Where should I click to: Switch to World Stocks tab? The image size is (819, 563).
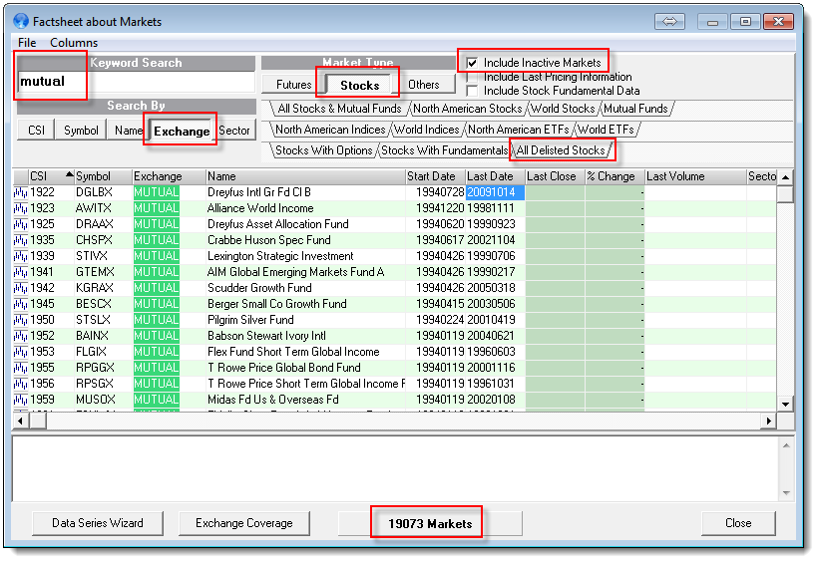(x=563, y=109)
